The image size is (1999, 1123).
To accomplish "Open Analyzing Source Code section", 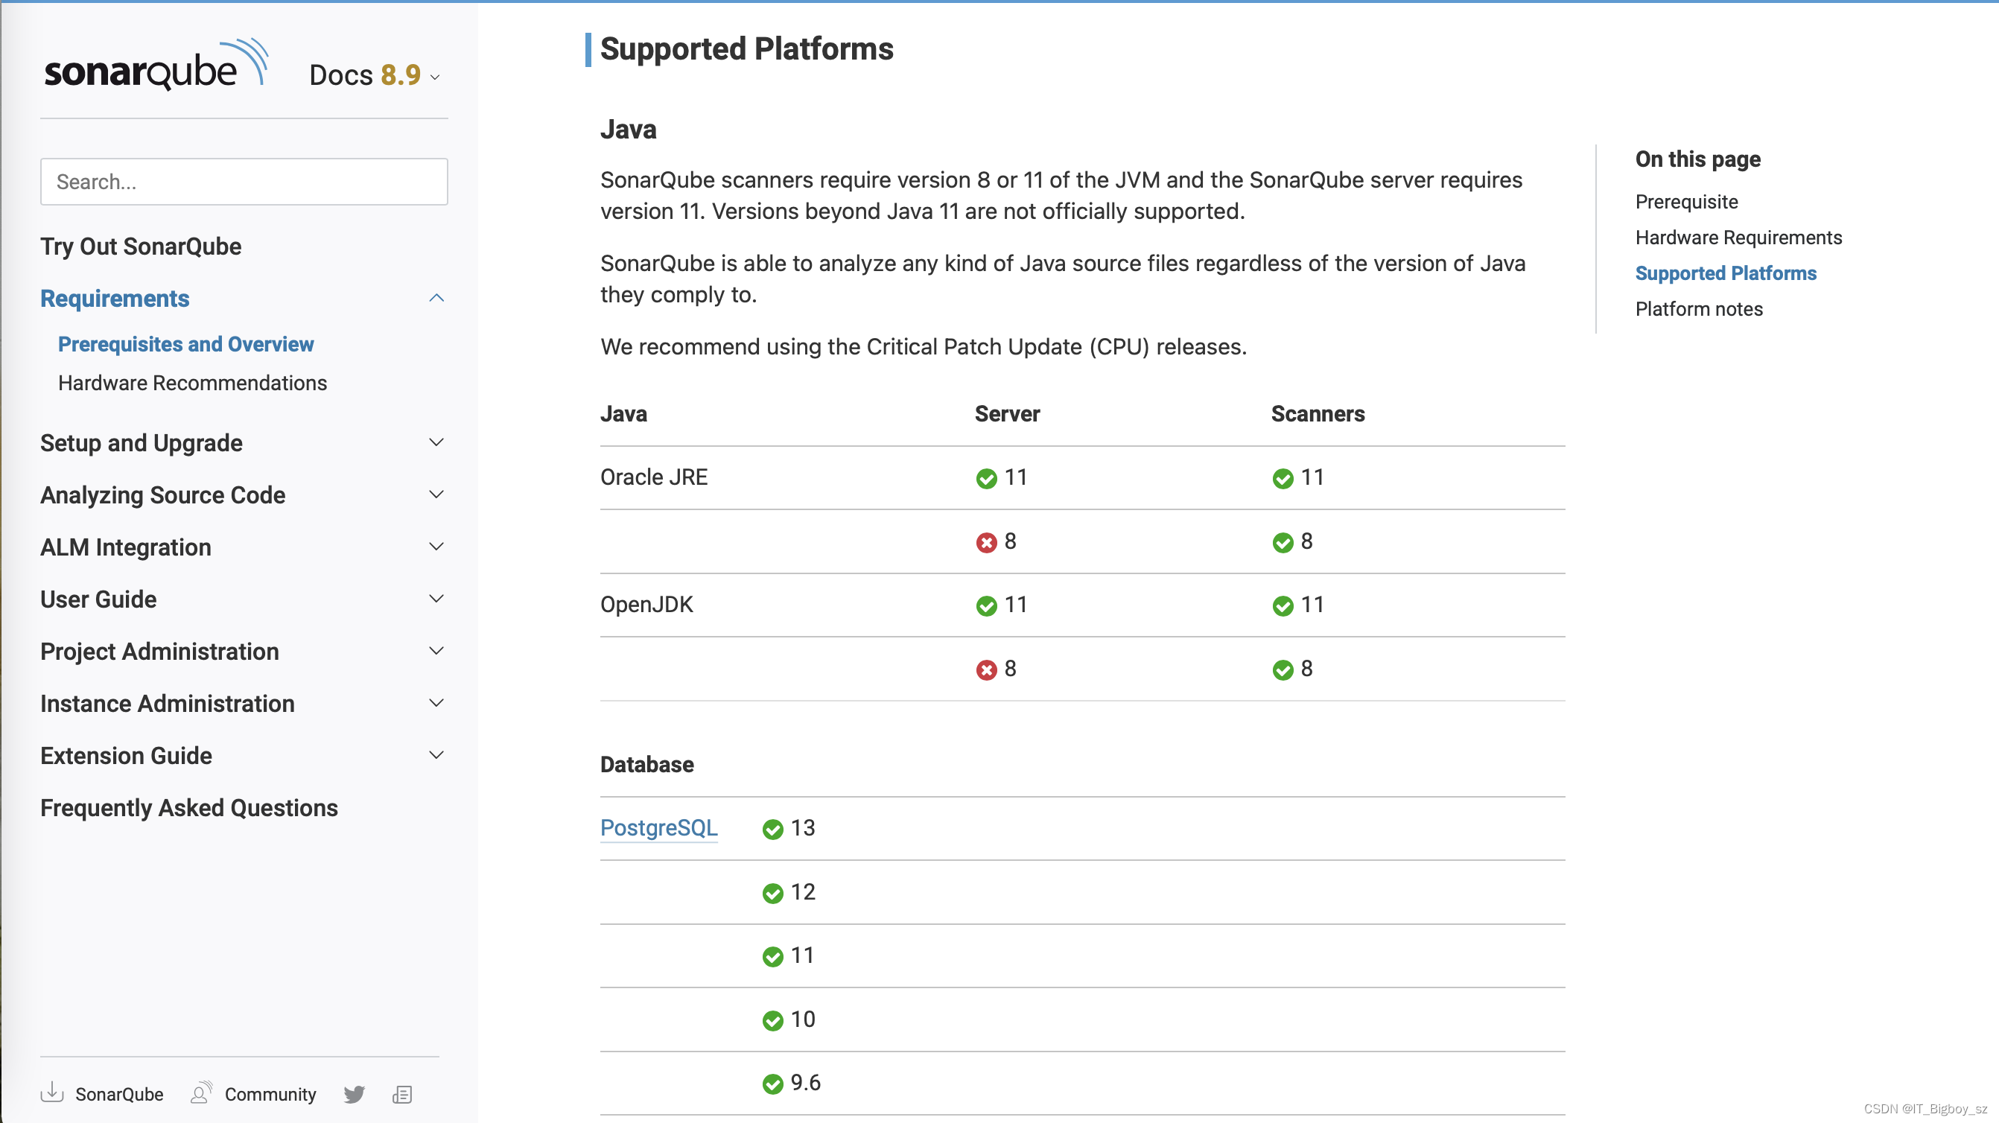I will [163, 494].
